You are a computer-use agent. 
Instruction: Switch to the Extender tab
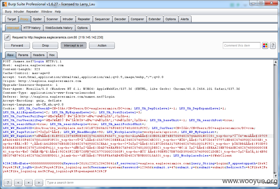tap(155, 19)
